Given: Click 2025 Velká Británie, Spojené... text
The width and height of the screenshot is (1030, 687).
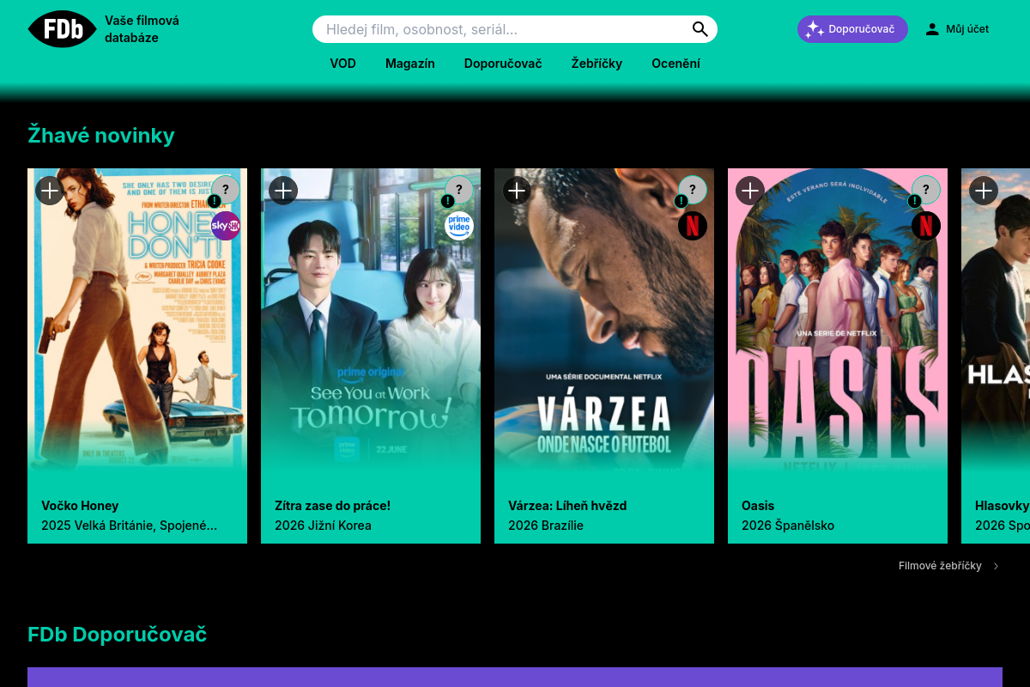Looking at the screenshot, I should tap(129, 526).
